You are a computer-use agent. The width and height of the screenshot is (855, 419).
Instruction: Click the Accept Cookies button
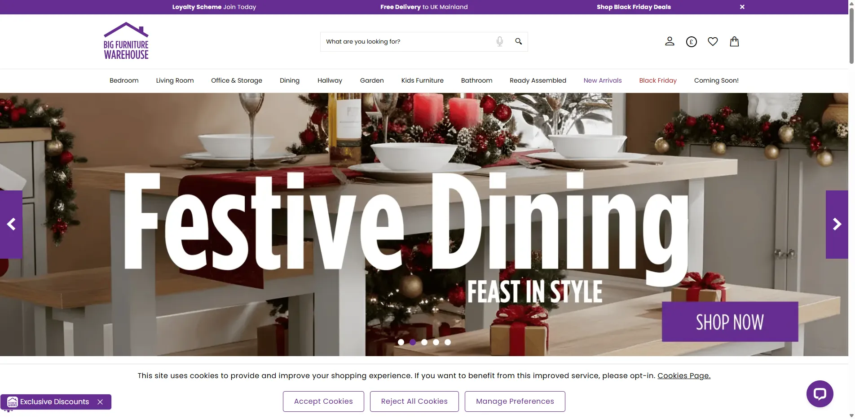(x=323, y=401)
